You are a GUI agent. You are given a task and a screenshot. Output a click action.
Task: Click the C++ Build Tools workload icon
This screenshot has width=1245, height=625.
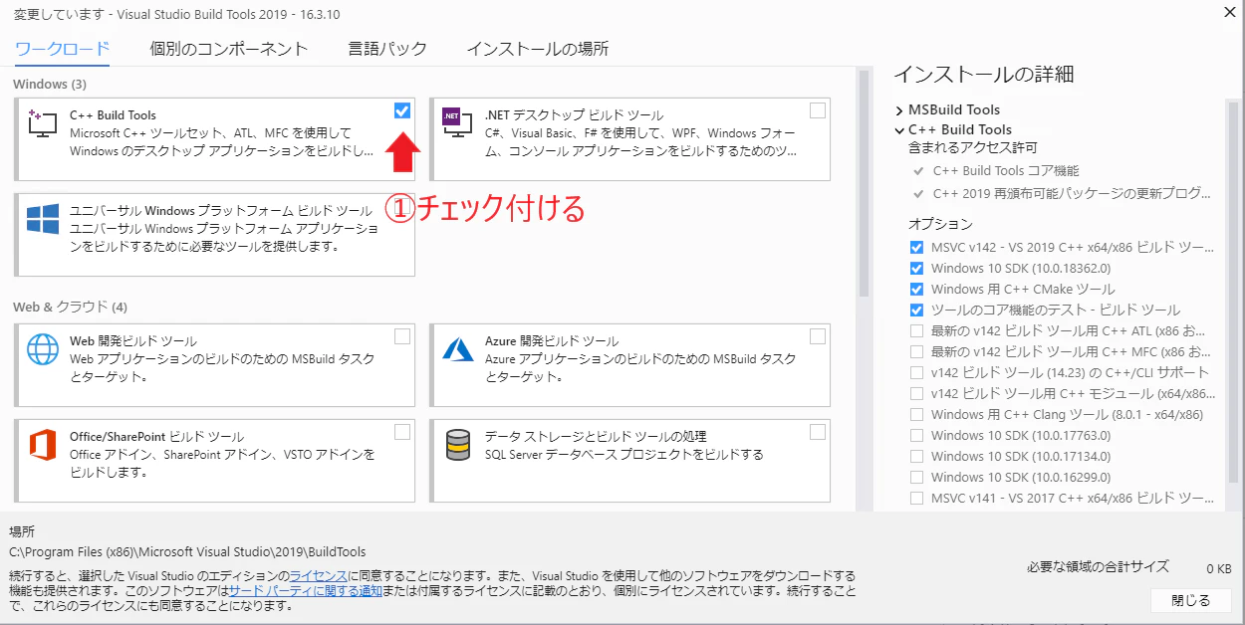pyautogui.click(x=43, y=122)
